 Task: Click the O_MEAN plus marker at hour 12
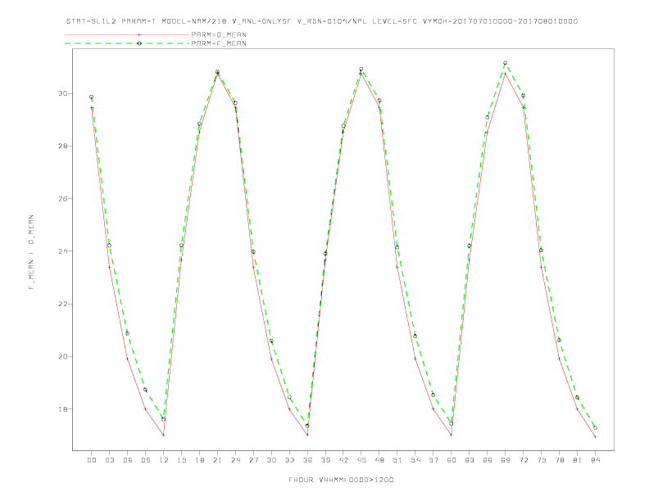pos(164,435)
